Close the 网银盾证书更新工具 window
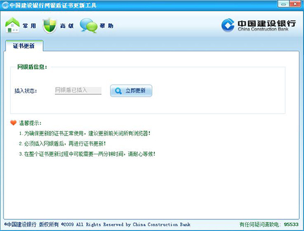 (295, 4)
